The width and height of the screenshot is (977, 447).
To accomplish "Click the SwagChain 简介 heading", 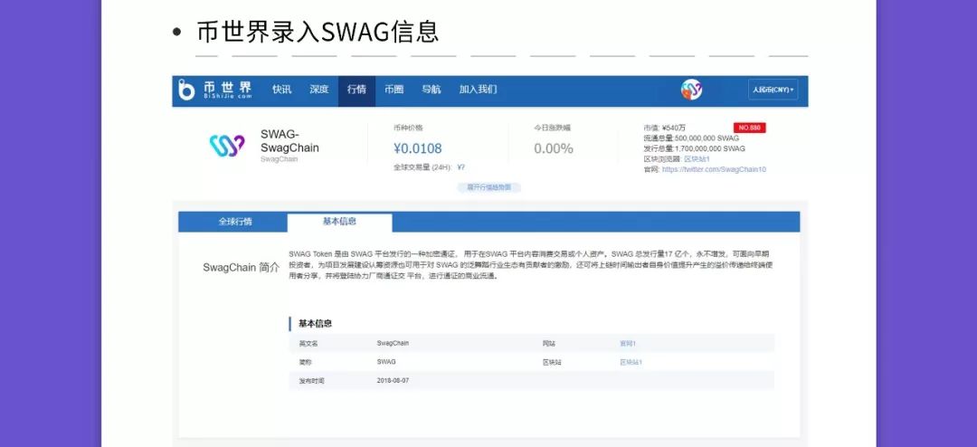I will pyautogui.click(x=242, y=268).
